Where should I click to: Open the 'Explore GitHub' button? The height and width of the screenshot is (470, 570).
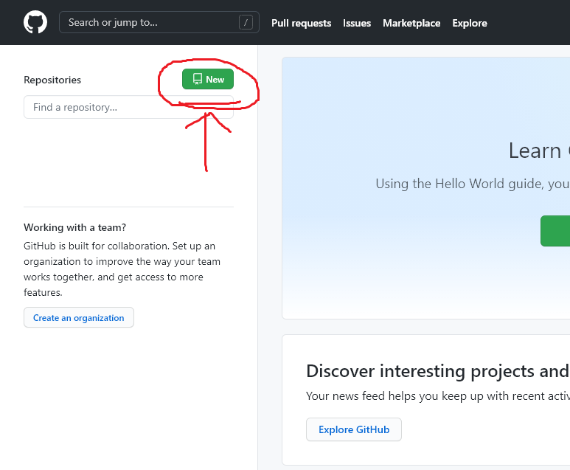[x=354, y=429]
